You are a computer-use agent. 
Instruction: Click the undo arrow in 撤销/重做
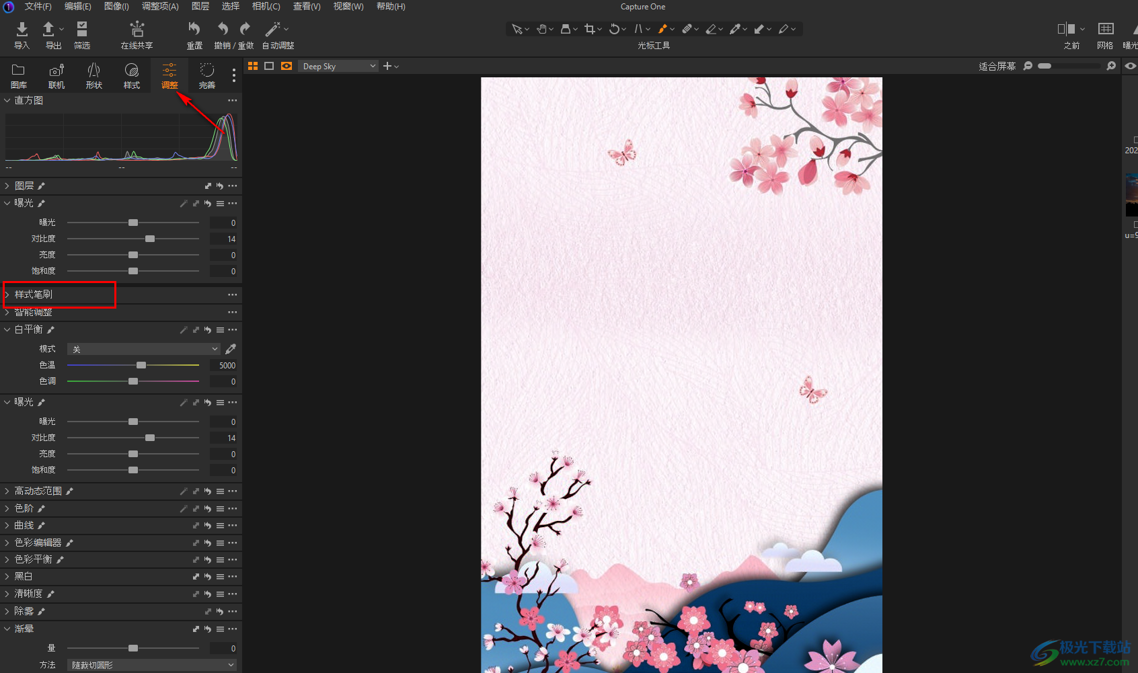pos(223,29)
